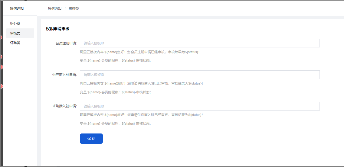The width and height of the screenshot is (344, 167).
Task: Click 短信通知 in the breadcrumb
Action: point(54,8)
